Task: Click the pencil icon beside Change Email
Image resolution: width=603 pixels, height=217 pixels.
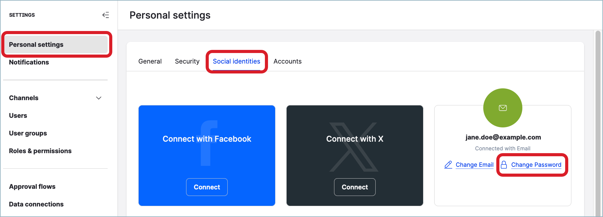Action: [448, 165]
